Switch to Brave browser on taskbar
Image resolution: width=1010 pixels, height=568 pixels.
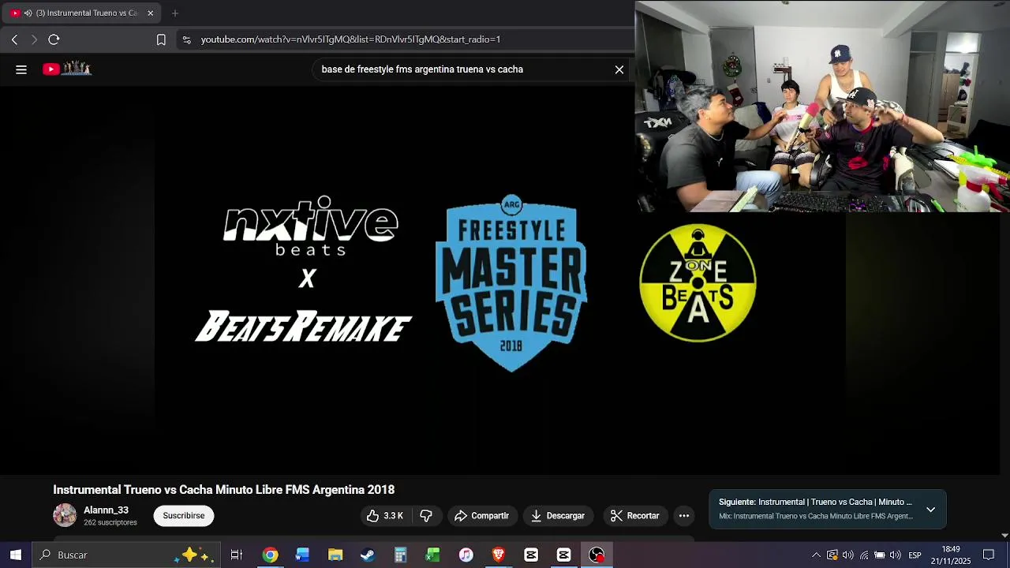(x=498, y=555)
